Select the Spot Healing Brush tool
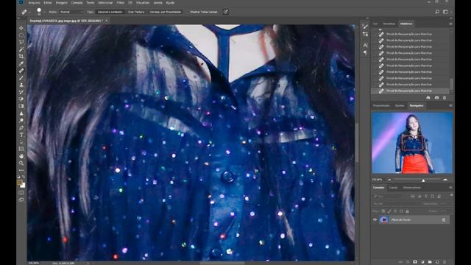 point(21,71)
